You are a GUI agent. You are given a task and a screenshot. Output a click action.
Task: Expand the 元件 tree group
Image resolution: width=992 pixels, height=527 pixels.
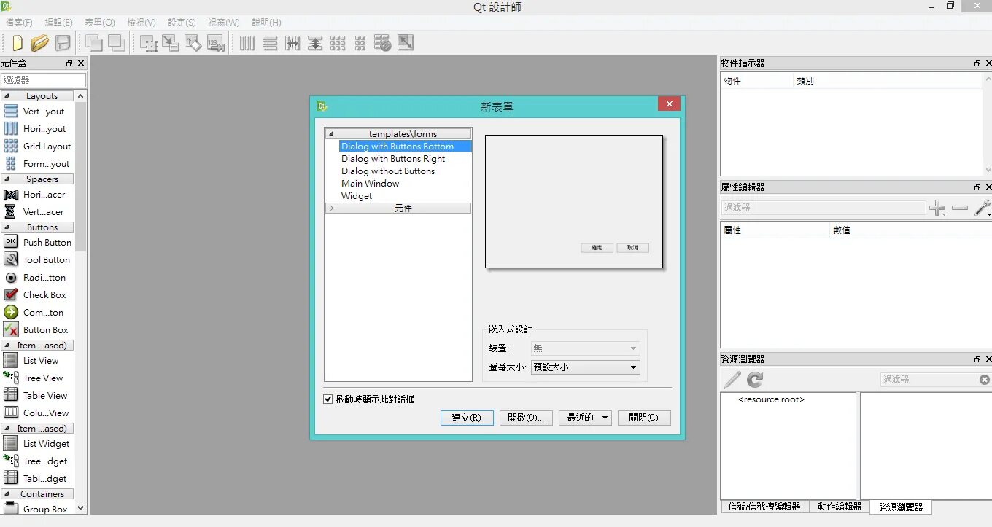(331, 208)
